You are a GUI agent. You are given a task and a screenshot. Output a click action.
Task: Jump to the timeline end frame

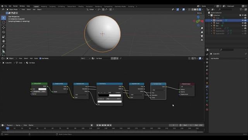click(x=110, y=125)
